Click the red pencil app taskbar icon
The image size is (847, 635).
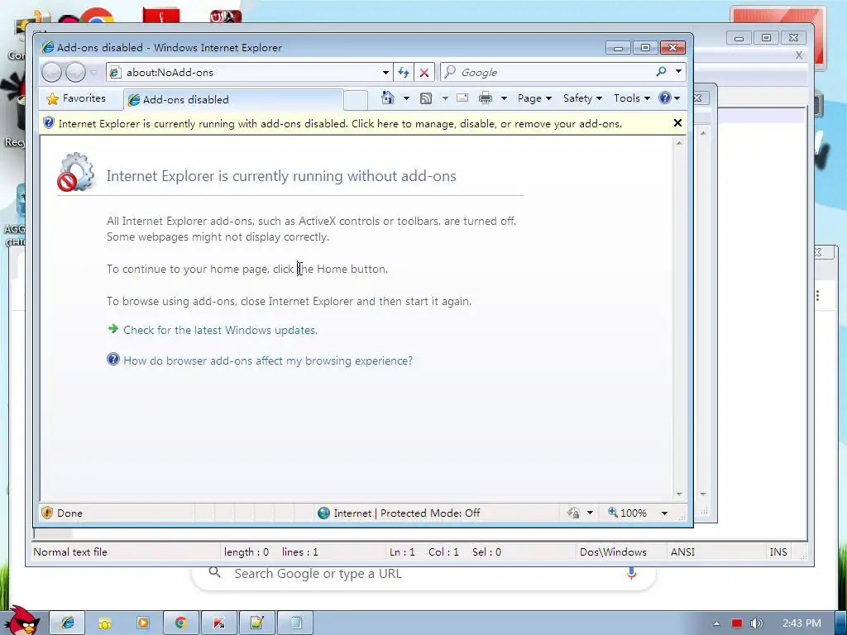[x=218, y=623]
